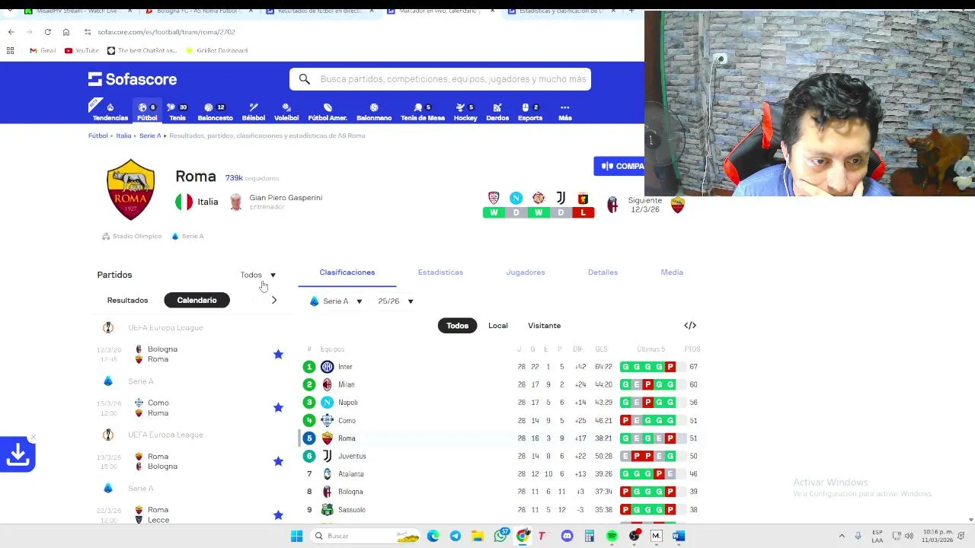Reload the page in the browser
Image resolution: width=975 pixels, height=548 pixels.
(x=47, y=32)
